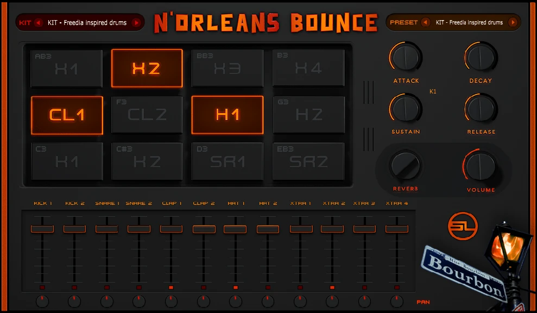Click the RELEASE knob
Viewport: 537px width, 313px height.
(481, 109)
